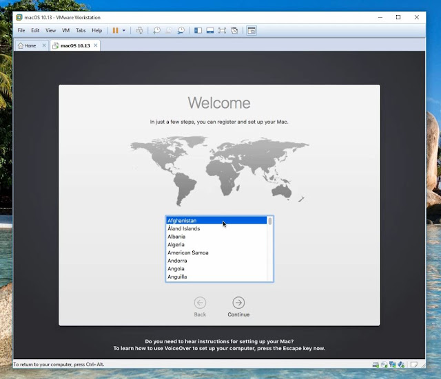Toggle the thumbnail bar view
441x379 pixels.
210,30
